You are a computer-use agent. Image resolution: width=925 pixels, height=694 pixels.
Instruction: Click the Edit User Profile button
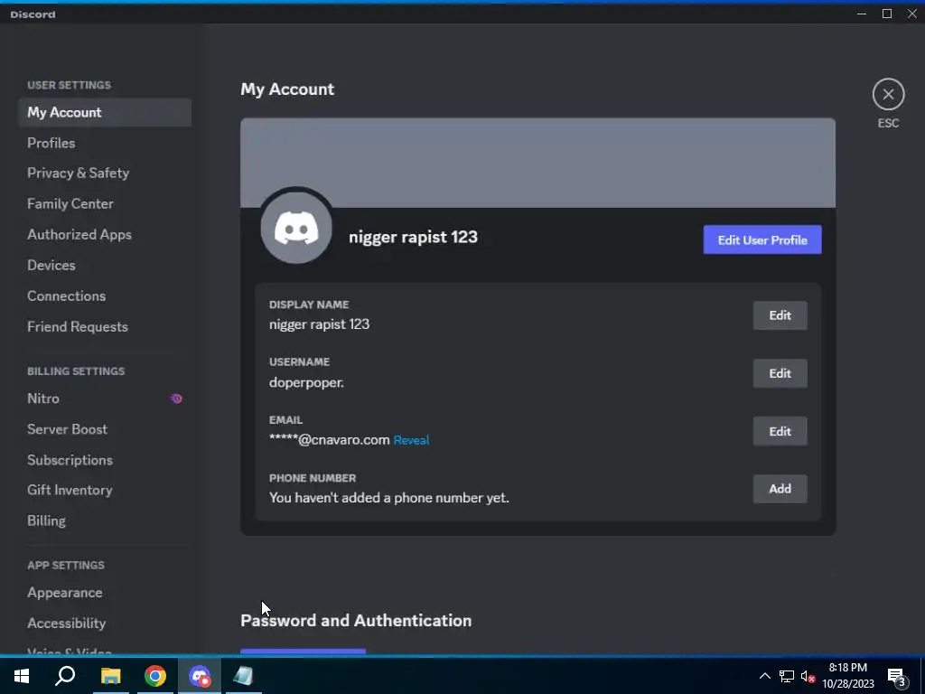point(762,239)
